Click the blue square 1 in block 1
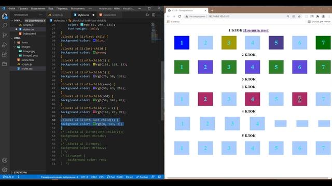The image size is (332, 186). tap(182, 42)
